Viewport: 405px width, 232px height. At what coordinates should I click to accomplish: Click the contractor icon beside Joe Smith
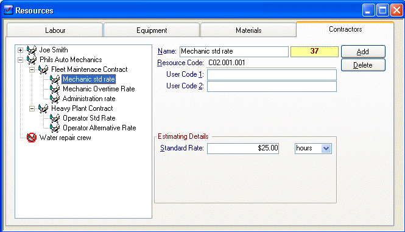[32, 50]
